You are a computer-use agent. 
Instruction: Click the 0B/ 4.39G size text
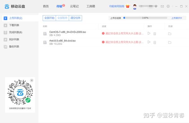tap(55, 35)
